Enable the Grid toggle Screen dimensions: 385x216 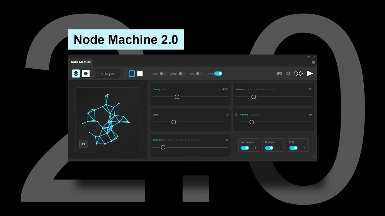click(200, 73)
